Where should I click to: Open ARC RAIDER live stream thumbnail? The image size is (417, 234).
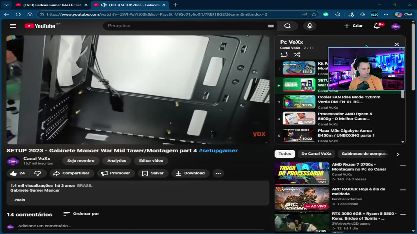tap(302, 198)
